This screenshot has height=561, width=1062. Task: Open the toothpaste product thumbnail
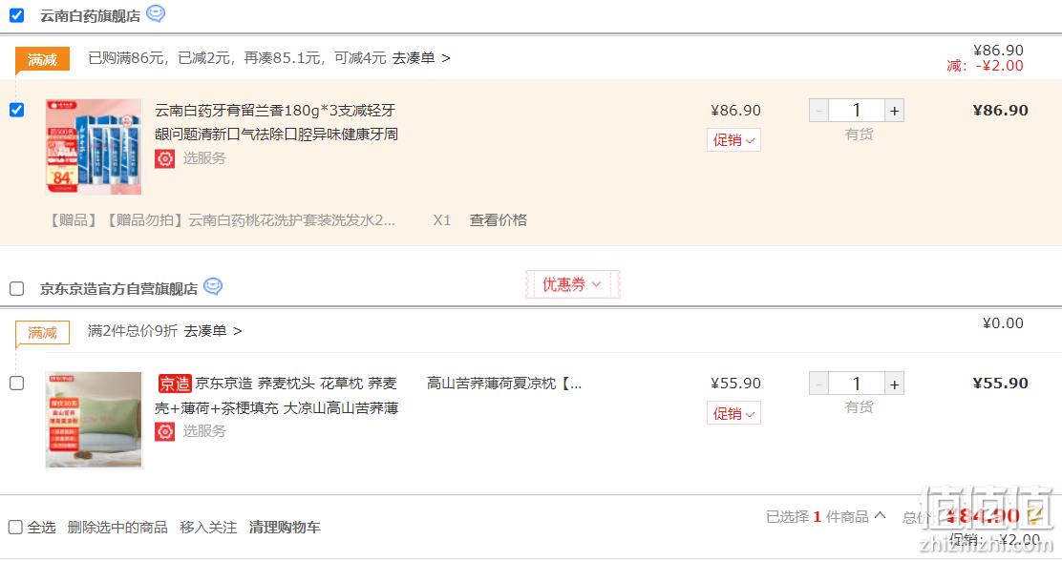coord(94,147)
